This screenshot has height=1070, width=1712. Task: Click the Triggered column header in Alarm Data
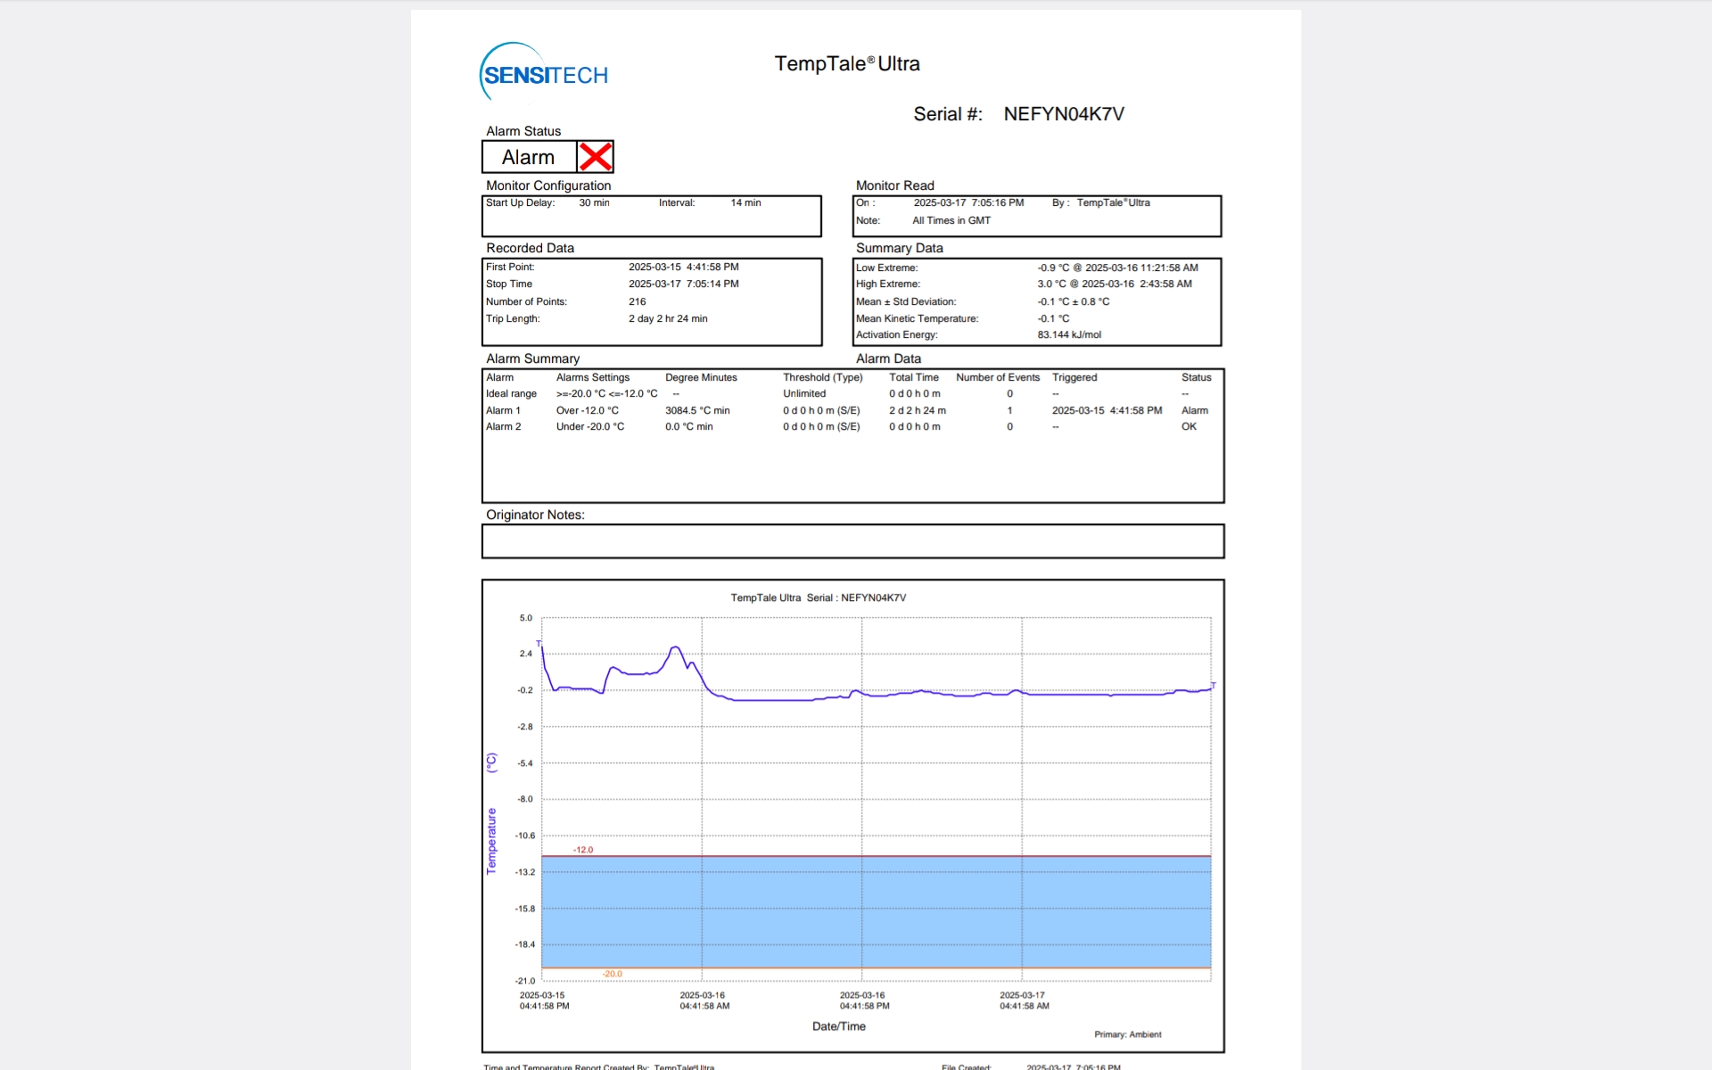(x=1074, y=377)
